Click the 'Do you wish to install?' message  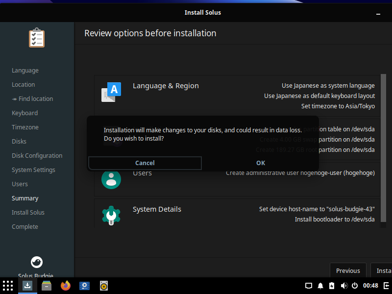pos(134,139)
